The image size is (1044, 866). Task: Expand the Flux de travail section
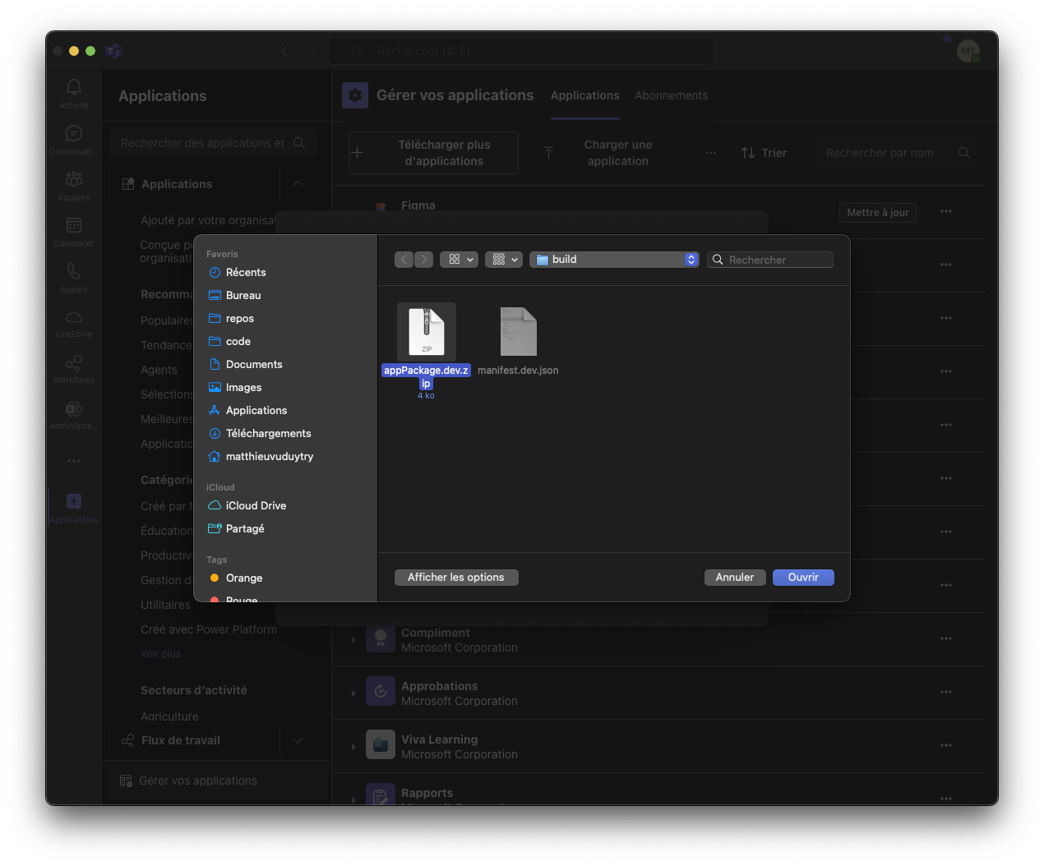(x=298, y=740)
